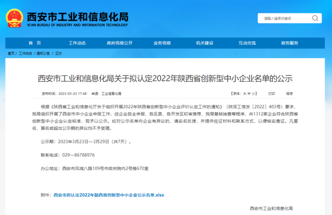Click the 西安市工业和信息化局 site title
This screenshot has height=215, width=332.
77,17
